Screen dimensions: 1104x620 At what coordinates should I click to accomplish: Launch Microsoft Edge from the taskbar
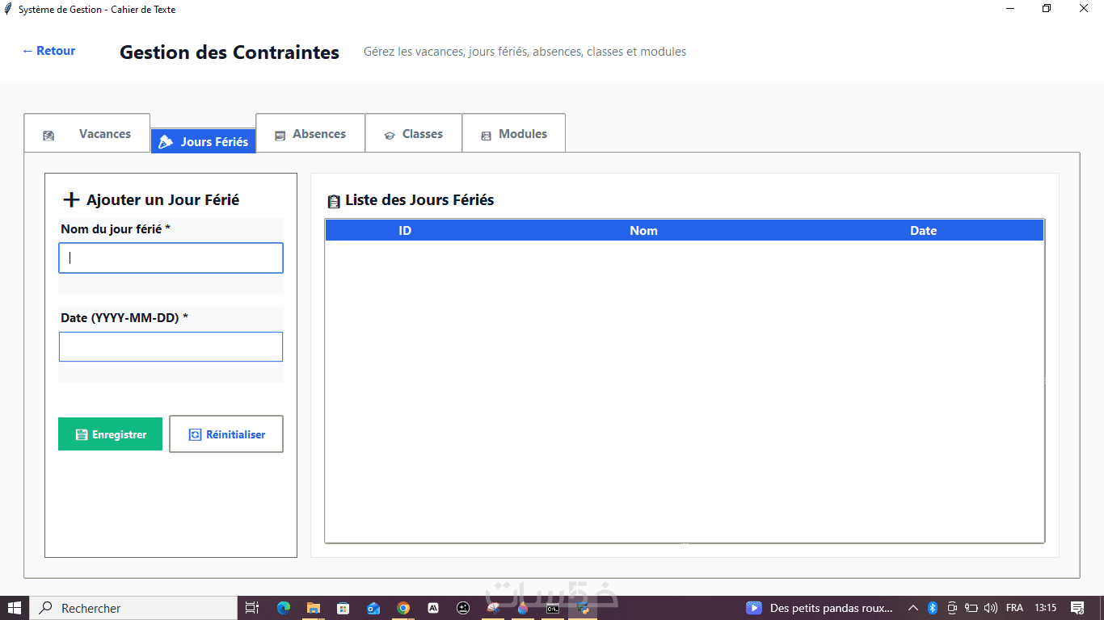click(x=283, y=608)
